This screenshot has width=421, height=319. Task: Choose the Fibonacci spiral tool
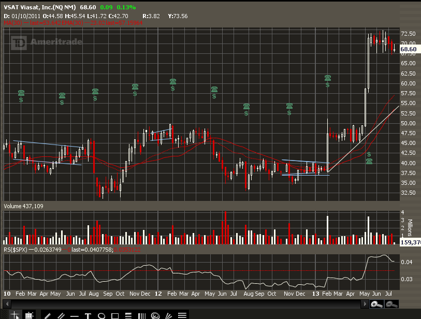155,315
